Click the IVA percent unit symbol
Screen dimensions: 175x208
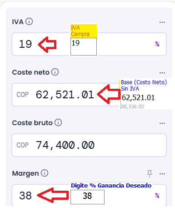pos(157,44)
